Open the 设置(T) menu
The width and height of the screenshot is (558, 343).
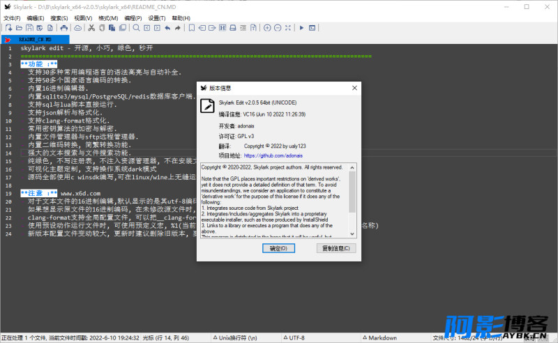click(x=157, y=18)
